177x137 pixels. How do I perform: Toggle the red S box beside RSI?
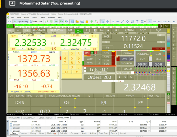[95, 53]
